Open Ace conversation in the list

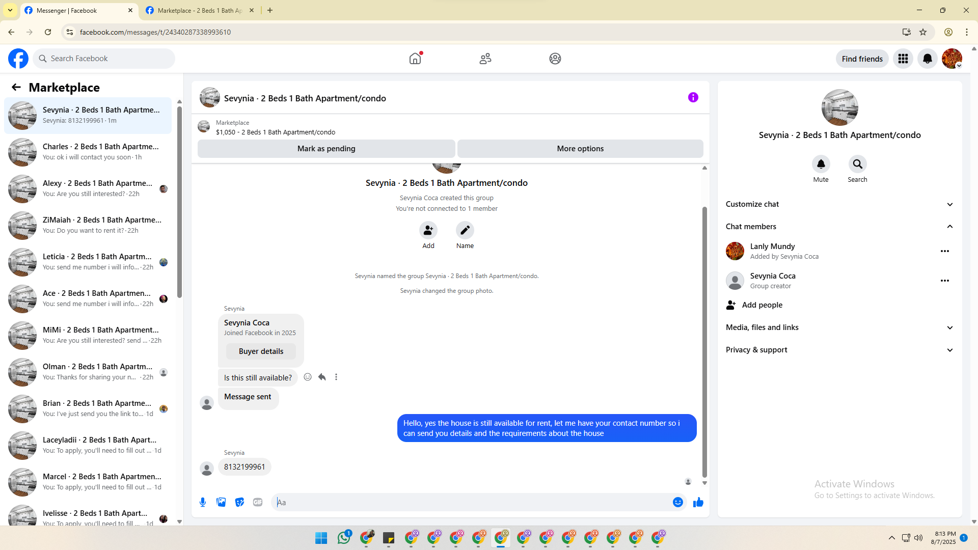point(88,299)
